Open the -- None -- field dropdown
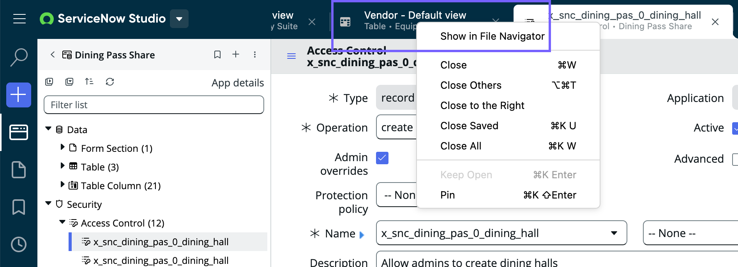 pyautogui.click(x=690, y=233)
